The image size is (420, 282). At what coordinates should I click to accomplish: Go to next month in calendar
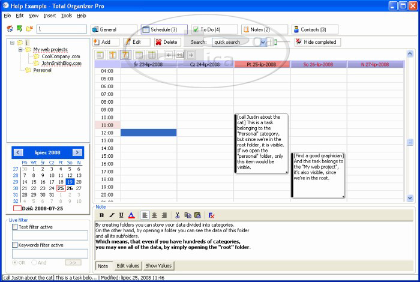click(x=77, y=152)
